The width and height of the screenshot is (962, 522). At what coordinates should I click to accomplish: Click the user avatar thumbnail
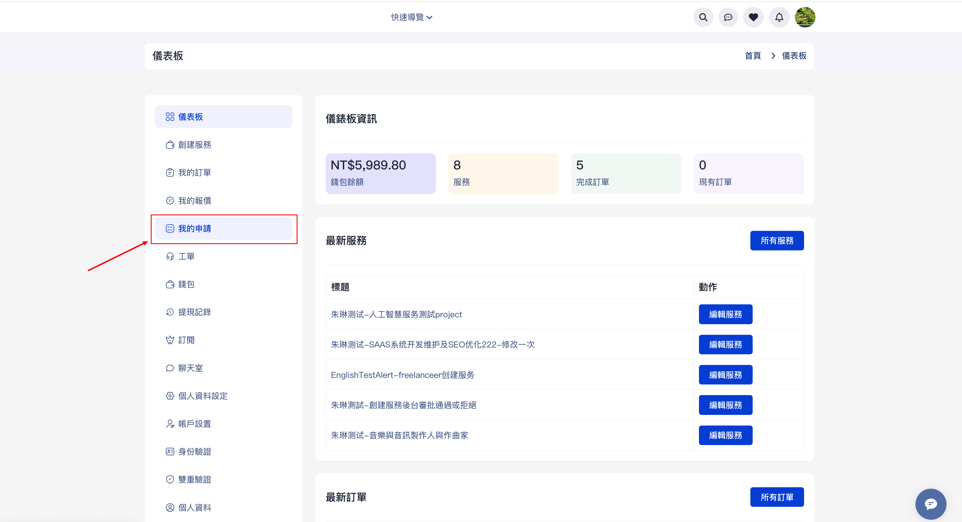805,17
